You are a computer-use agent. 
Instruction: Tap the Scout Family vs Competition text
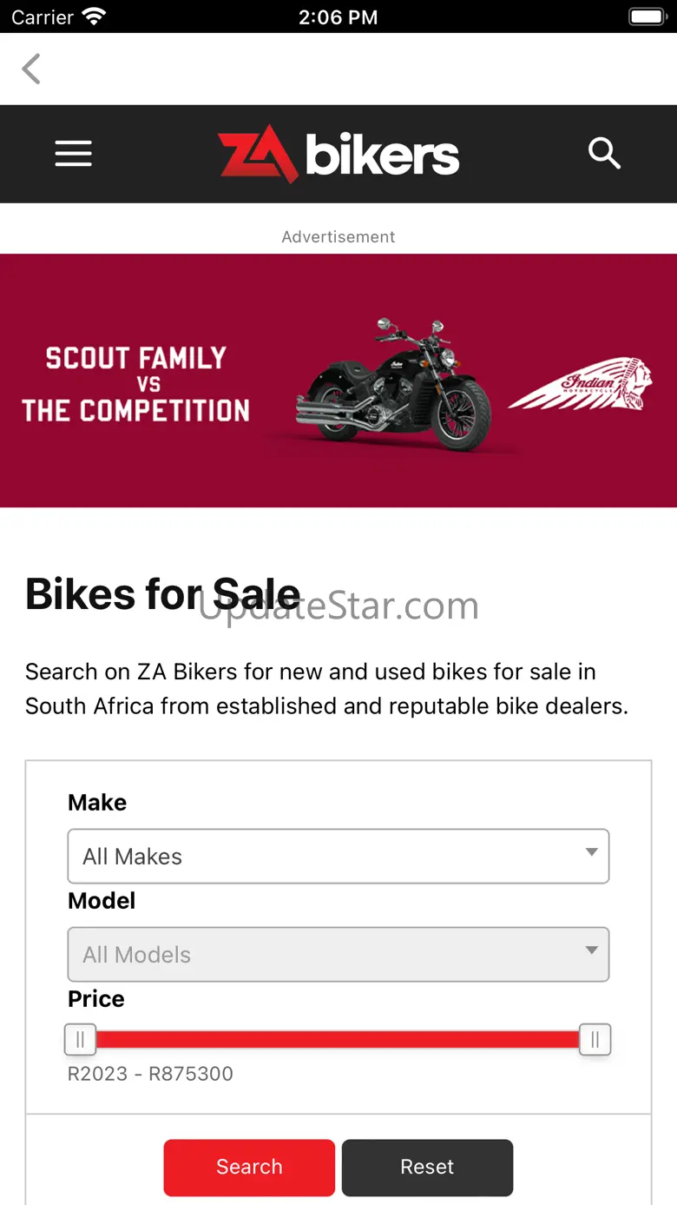(136, 384)
